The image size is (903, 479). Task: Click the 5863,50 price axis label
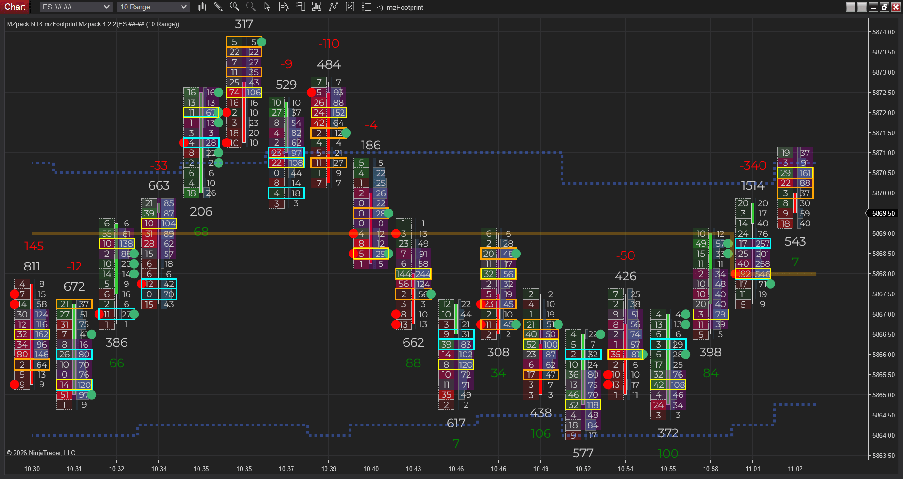click(883, 456)
